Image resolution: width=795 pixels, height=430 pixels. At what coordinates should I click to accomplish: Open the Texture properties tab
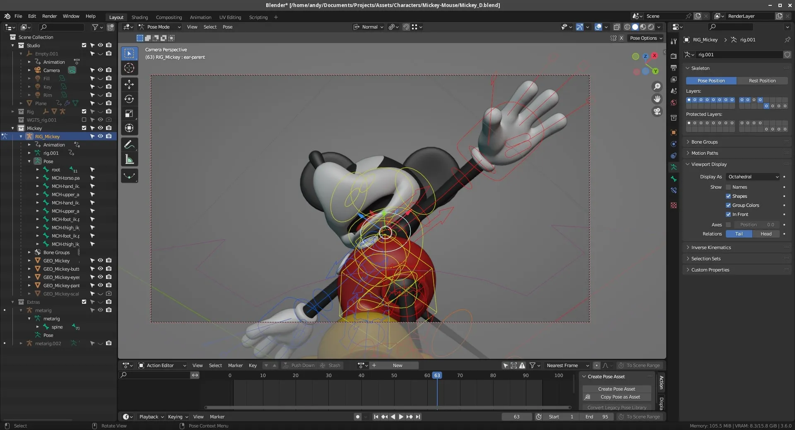pos(674,205)
